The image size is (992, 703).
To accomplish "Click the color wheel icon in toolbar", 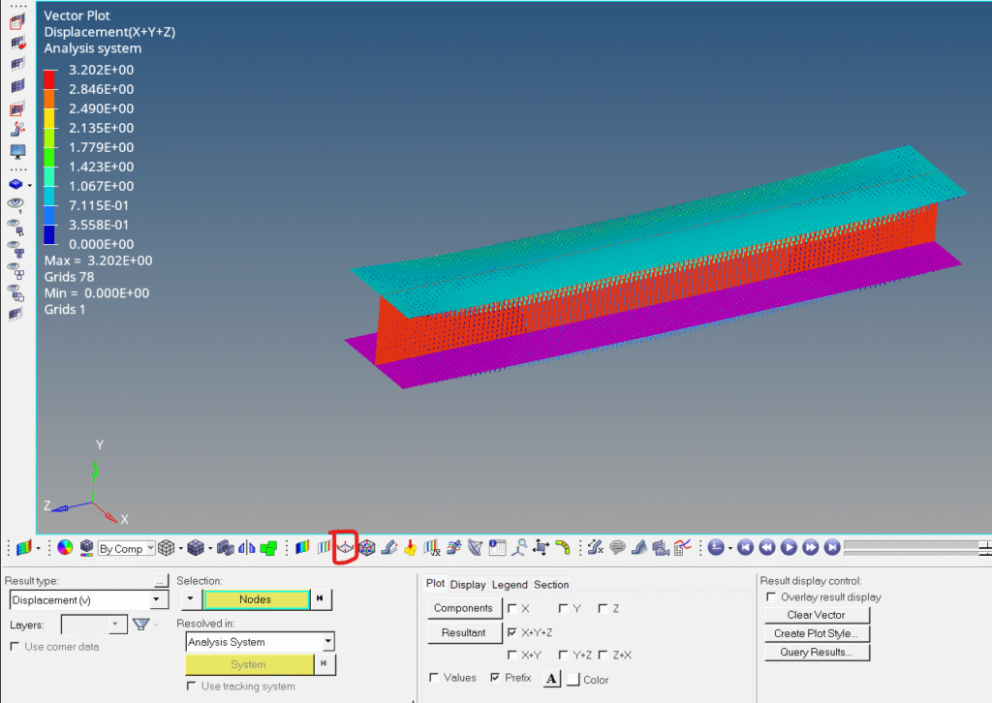I will [x=65, y=548].
